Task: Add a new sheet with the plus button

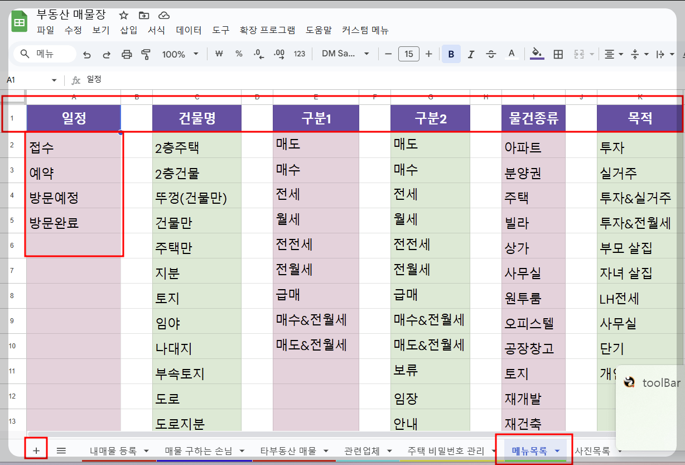Action: pyautogui.click(x=36, y=449)
